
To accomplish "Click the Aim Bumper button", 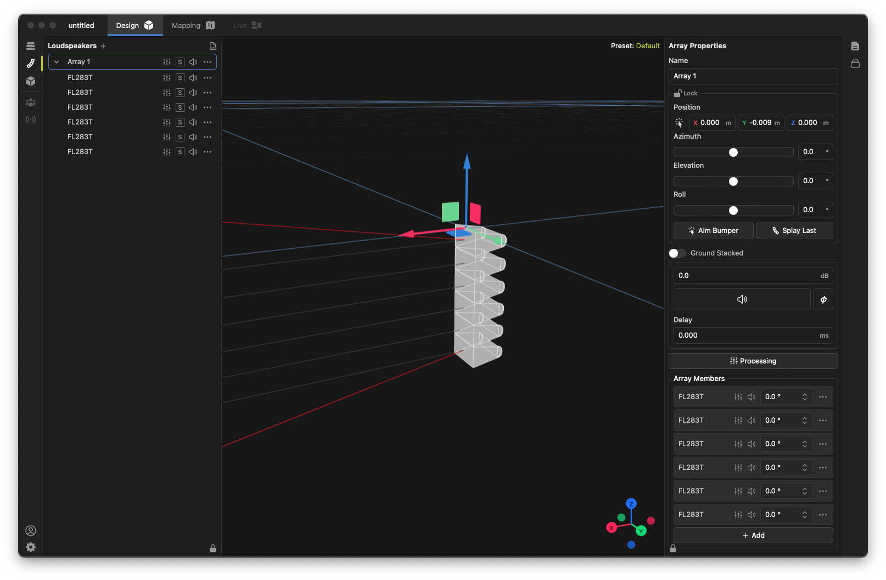I will click(713, 231).
